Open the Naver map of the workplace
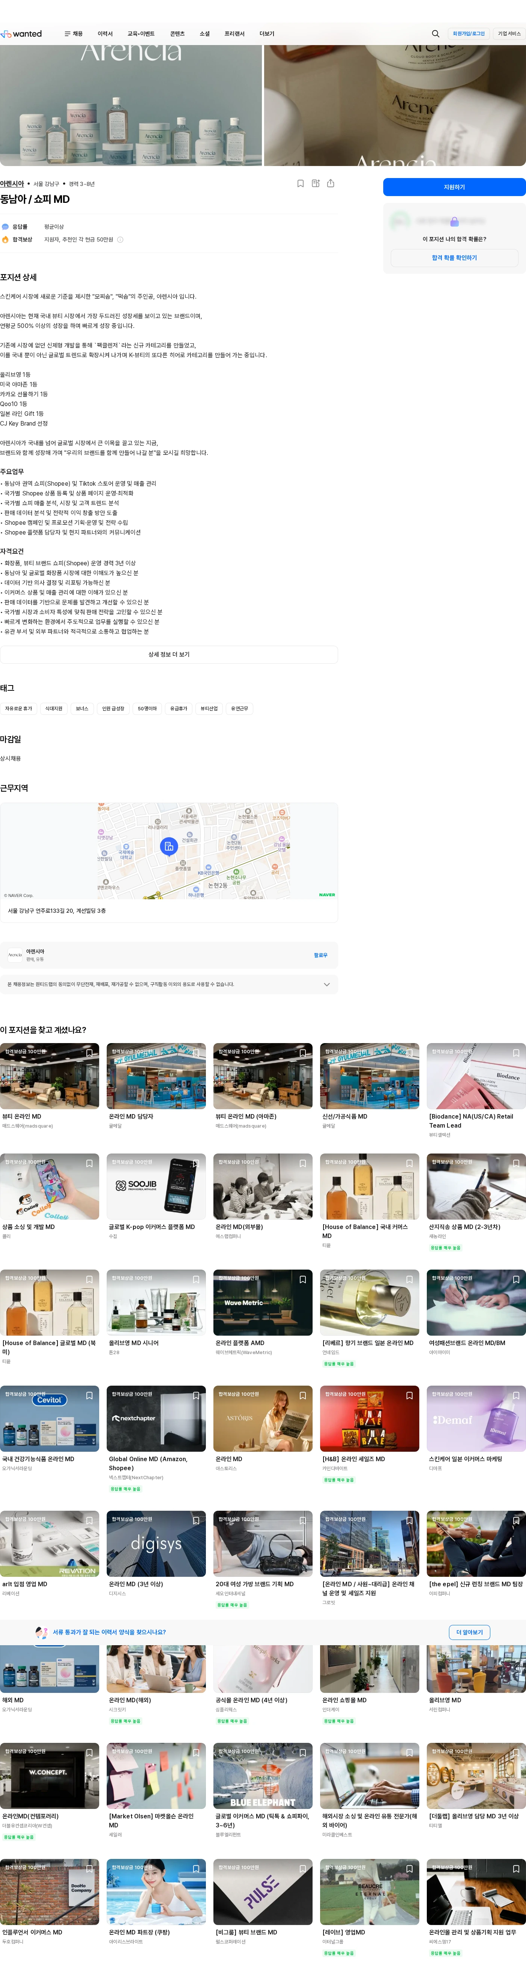 (x=169, y=851)
